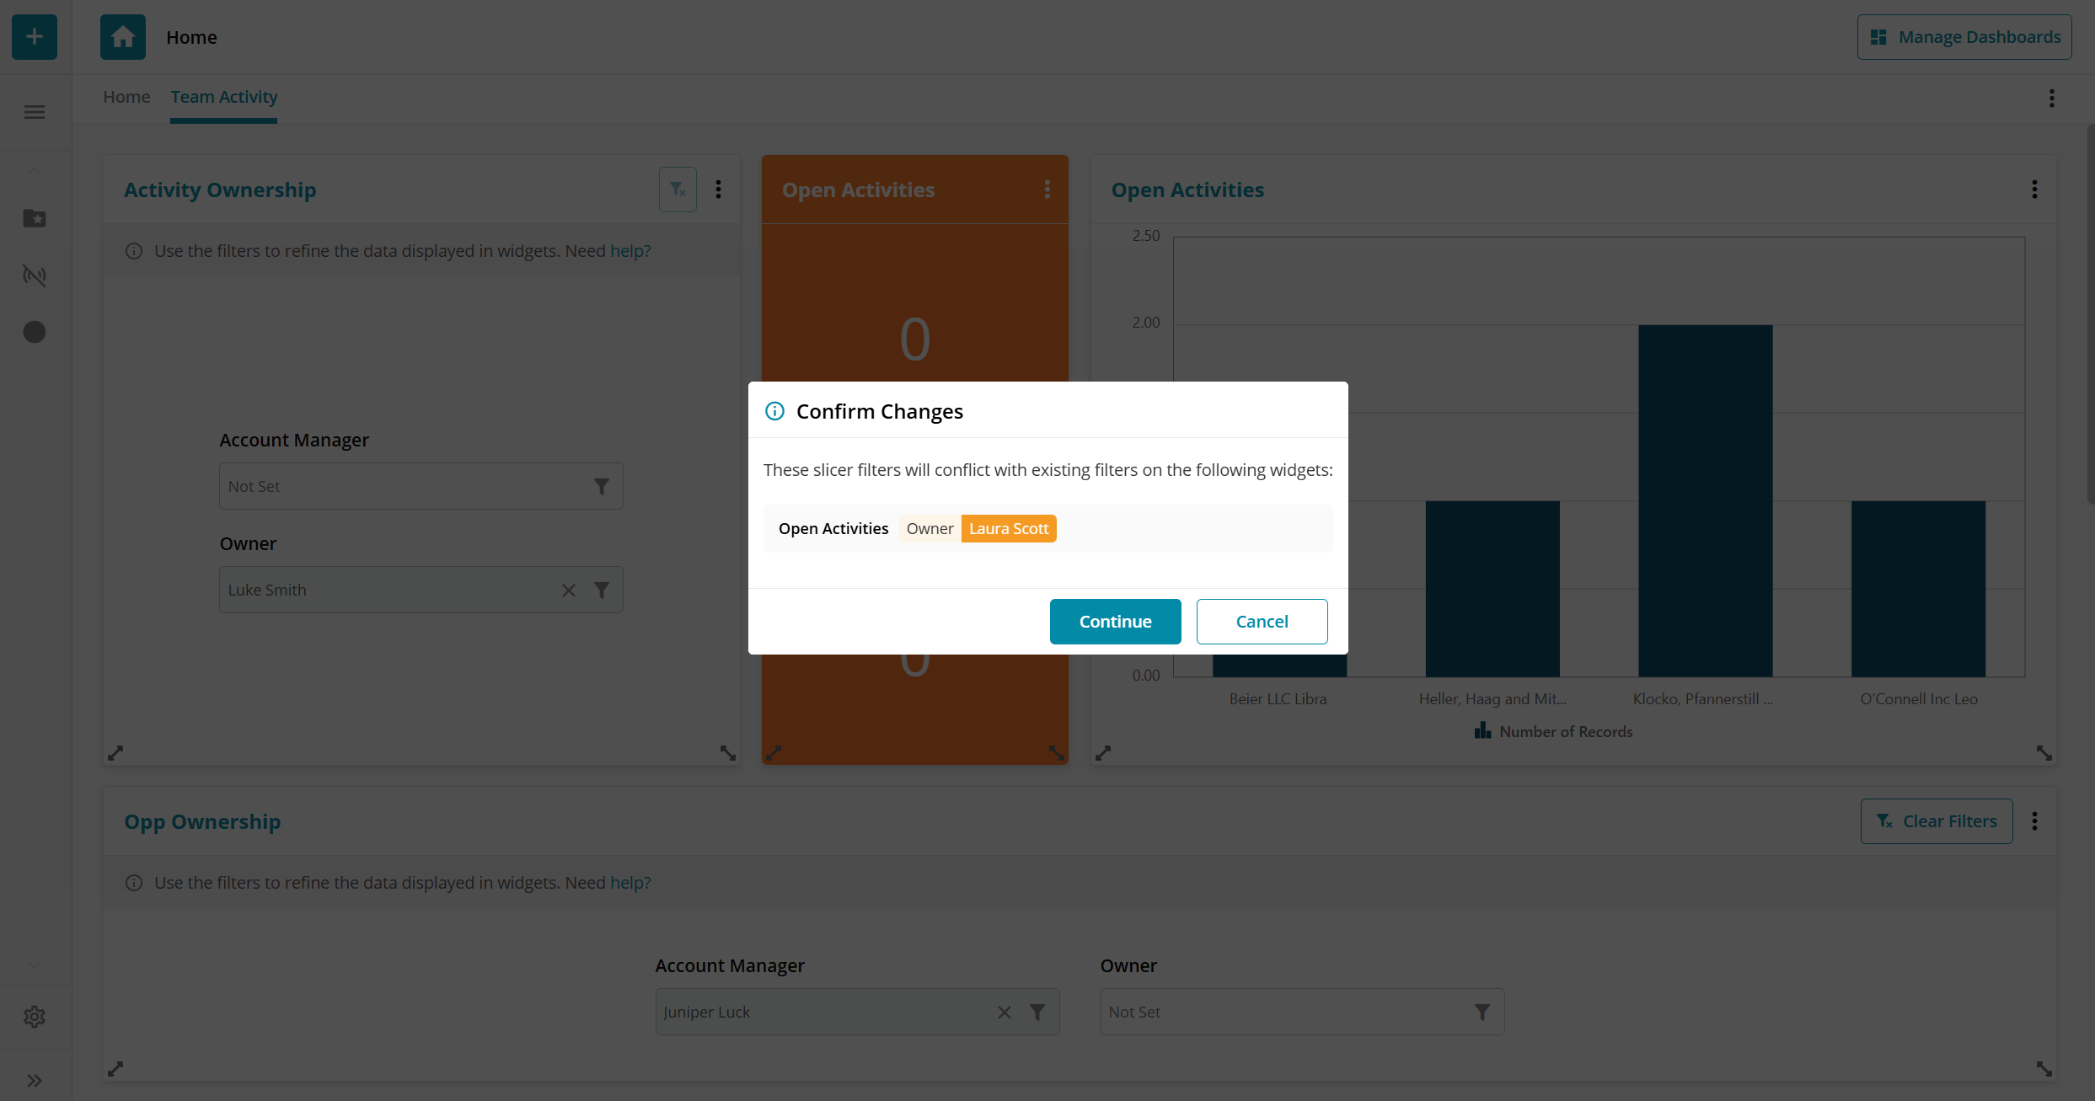The width and height of the screenshot is (2095, 1101).
Task: Click the Home house icon
Action: click(123, 37)
